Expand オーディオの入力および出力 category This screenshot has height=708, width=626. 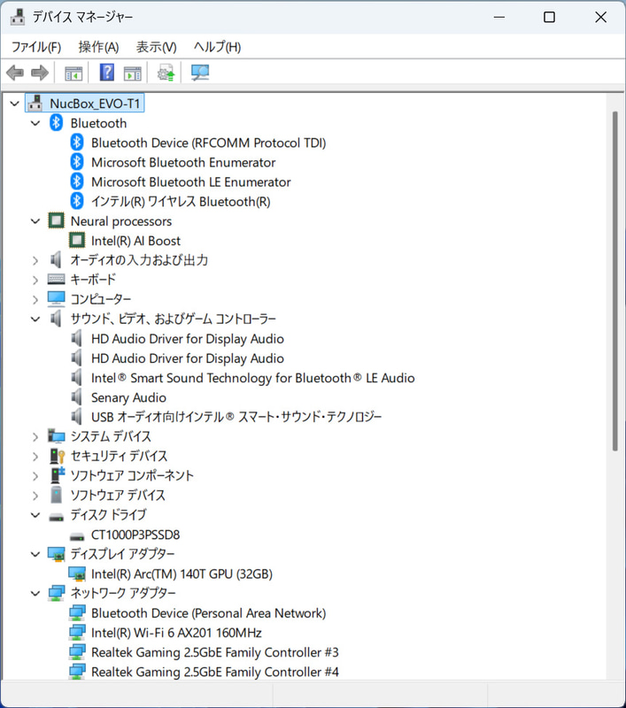pos(35,260)
